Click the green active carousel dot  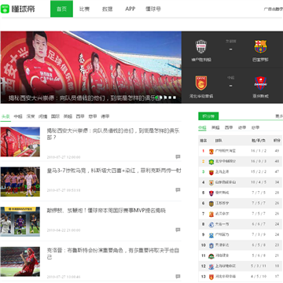click(x=156, y=97)
